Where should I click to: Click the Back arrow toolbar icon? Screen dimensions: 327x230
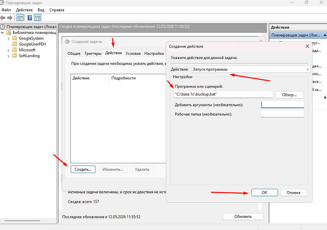(3, 18)
